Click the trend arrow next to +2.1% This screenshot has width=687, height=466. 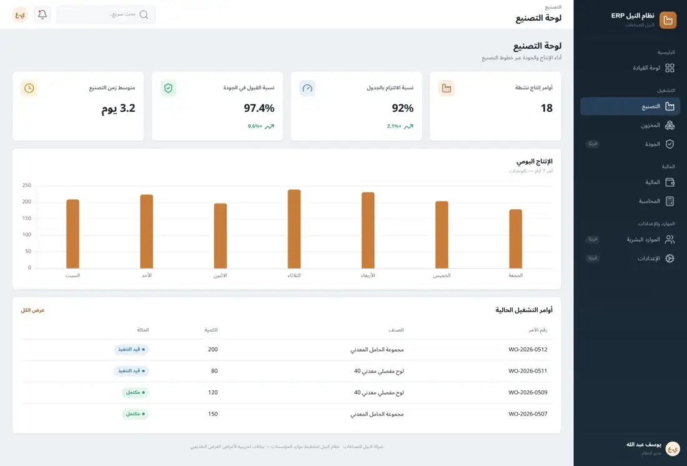pos(408,127)
